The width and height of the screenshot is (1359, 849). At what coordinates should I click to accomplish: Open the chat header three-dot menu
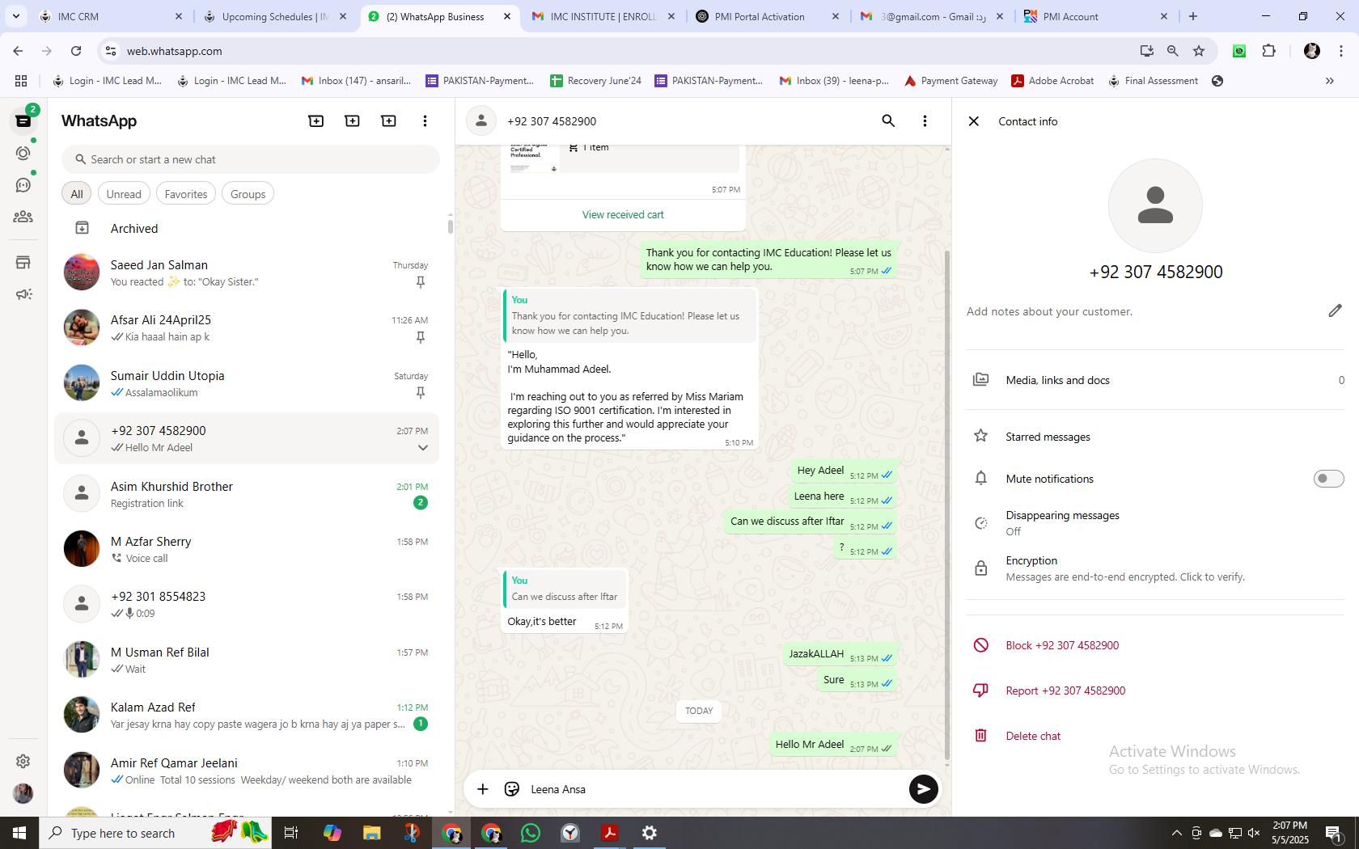925,121
